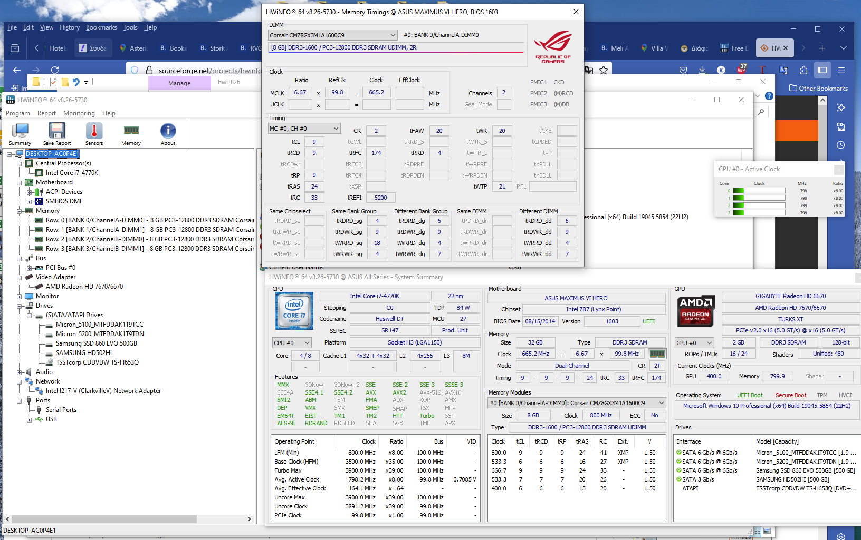Select Intel Core i7-4770K in the tree
Viewport: 861px width, 540px height.
(x=72, y=173)
